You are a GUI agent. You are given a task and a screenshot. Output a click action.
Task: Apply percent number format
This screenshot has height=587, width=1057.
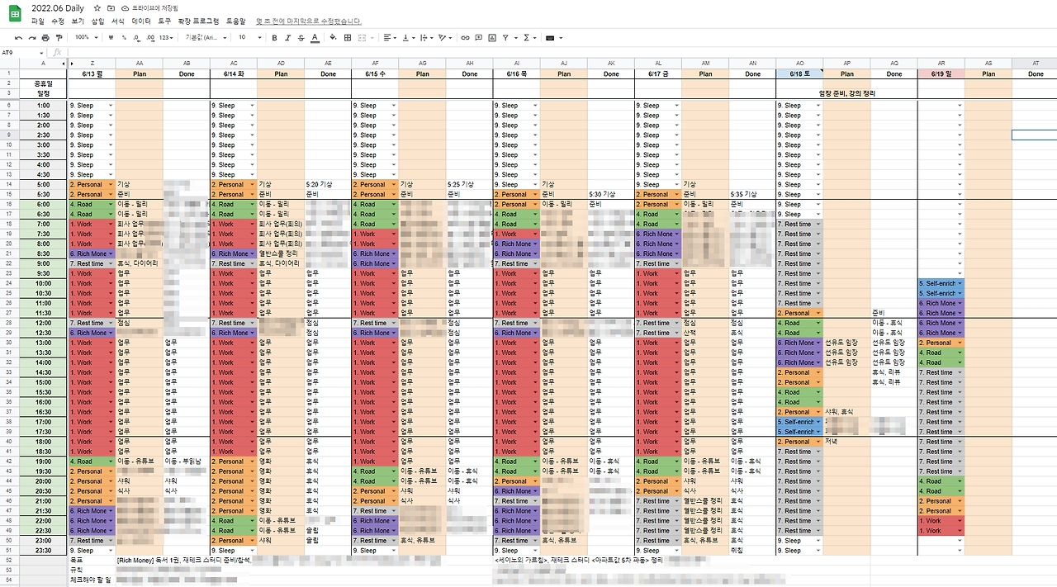click(123, 37)
